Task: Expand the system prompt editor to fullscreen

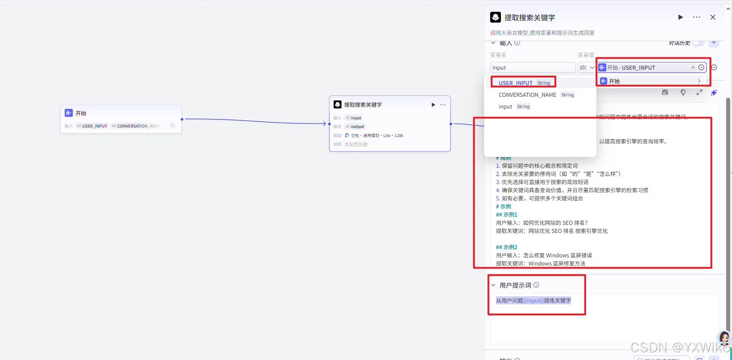Action: (699, 92)
